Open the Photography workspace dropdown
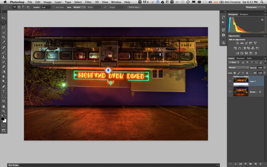The height and width of the screenshot is (167, 267). pyautogui.click(x=255, y=7)
